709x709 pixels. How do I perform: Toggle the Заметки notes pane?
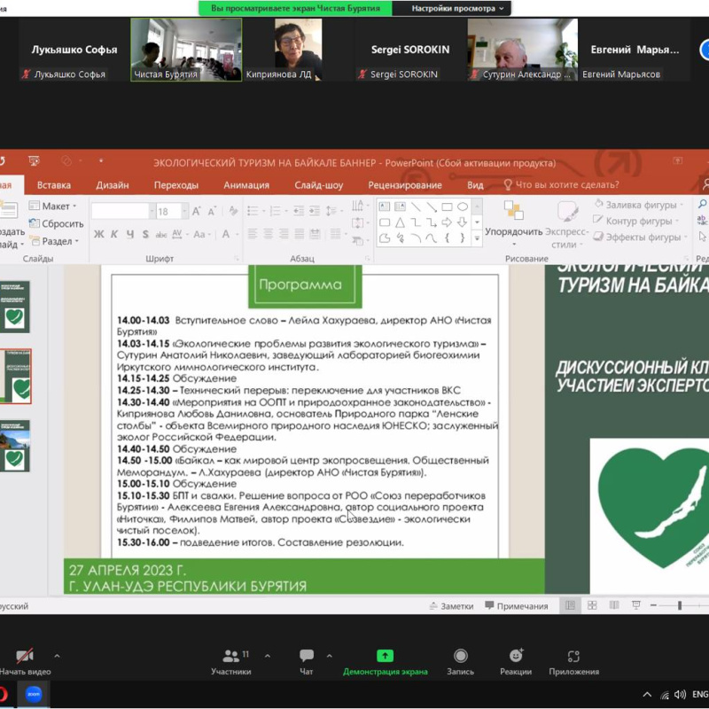(450, 606)
